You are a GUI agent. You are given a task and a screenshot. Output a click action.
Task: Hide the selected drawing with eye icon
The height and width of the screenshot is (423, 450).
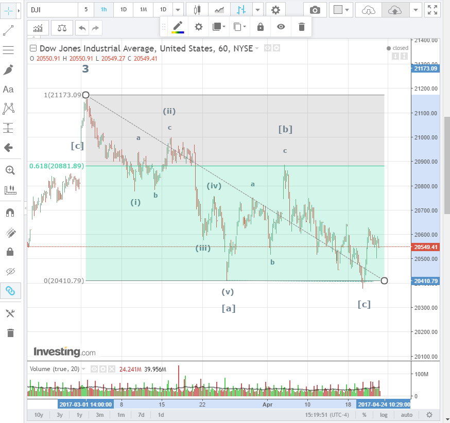281,27
